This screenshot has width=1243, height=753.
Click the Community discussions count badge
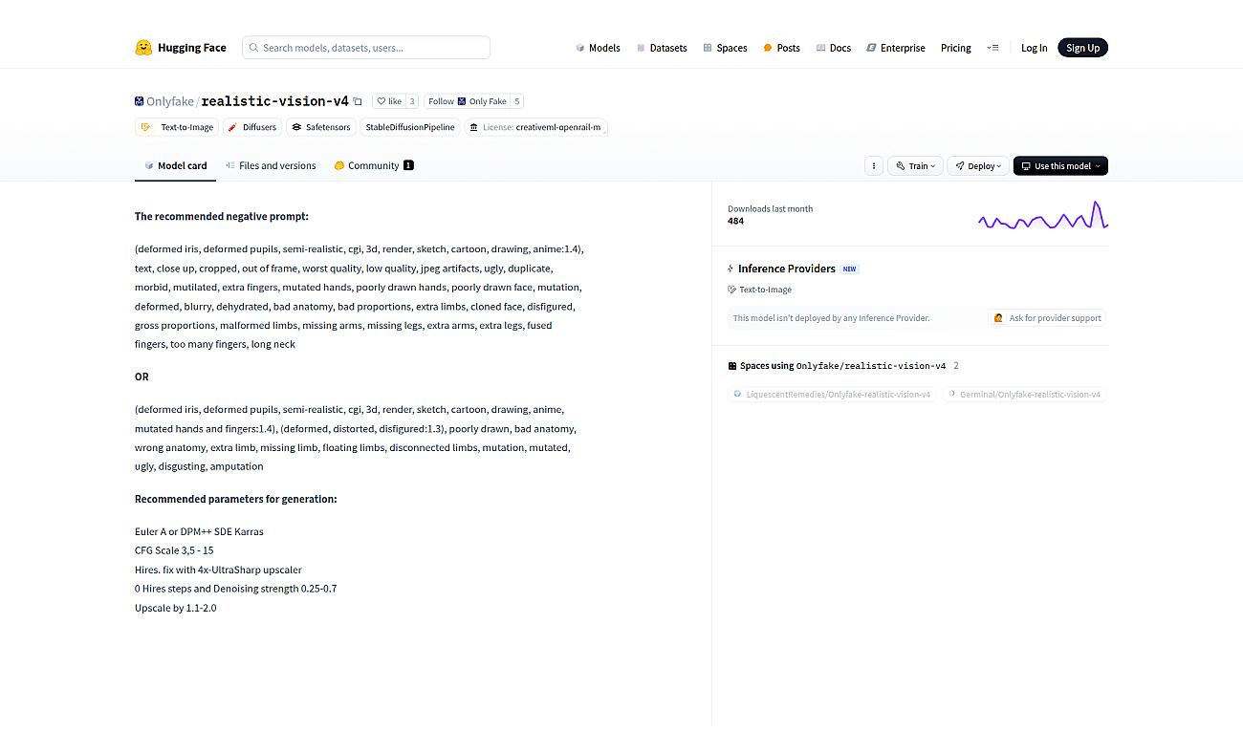[408, 165]
